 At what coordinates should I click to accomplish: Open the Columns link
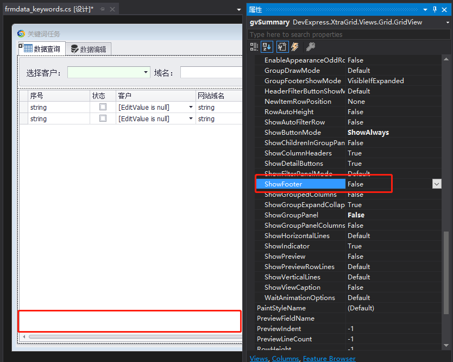point(285,358)
